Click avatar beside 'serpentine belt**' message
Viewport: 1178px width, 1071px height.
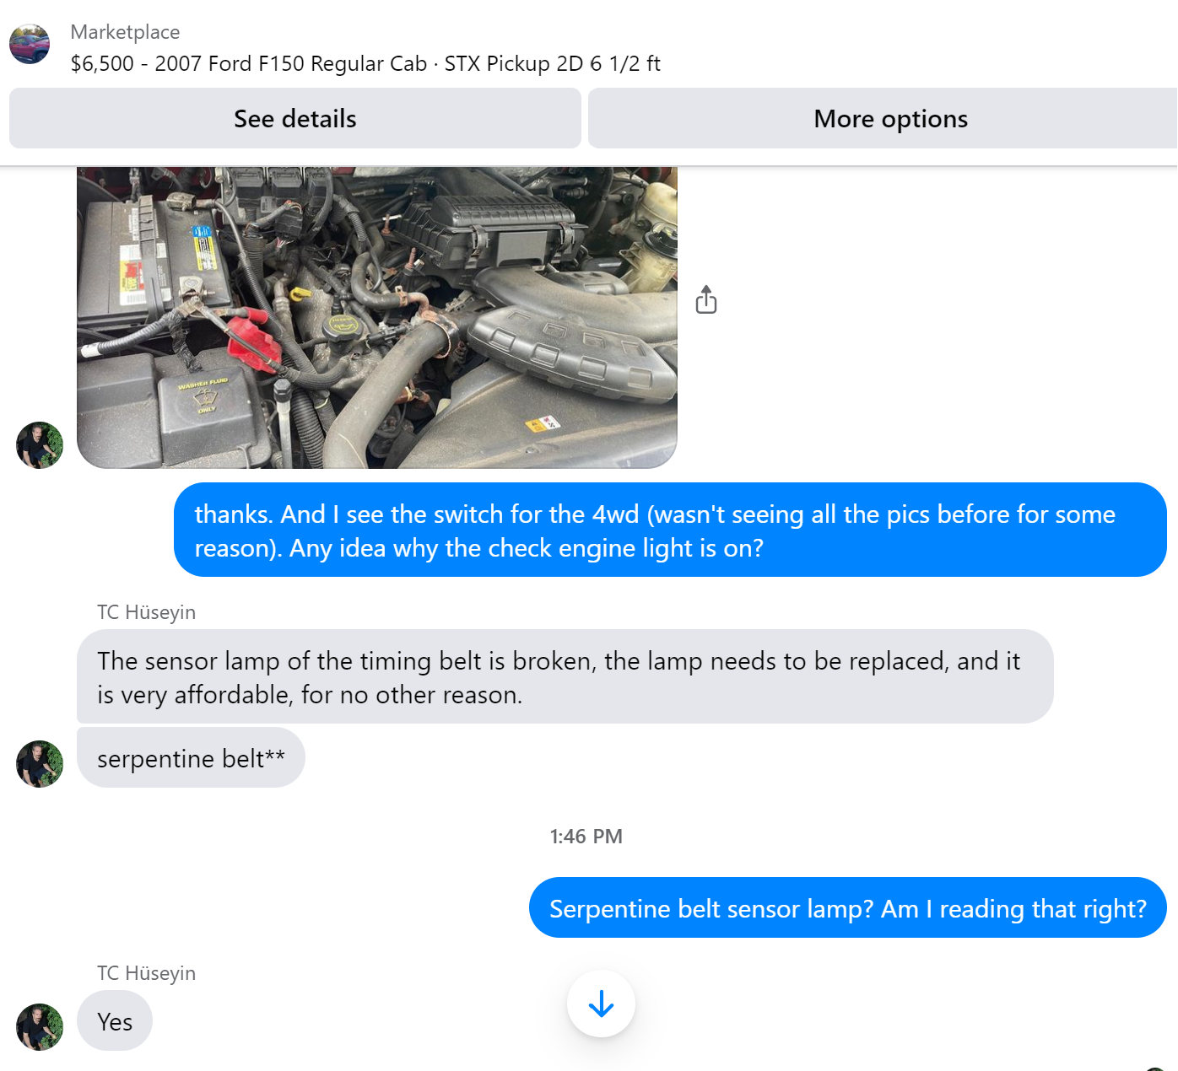[x=40, y=764]
